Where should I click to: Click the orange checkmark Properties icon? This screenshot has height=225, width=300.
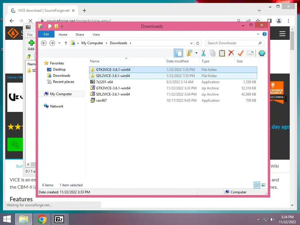tap(241, 53)
